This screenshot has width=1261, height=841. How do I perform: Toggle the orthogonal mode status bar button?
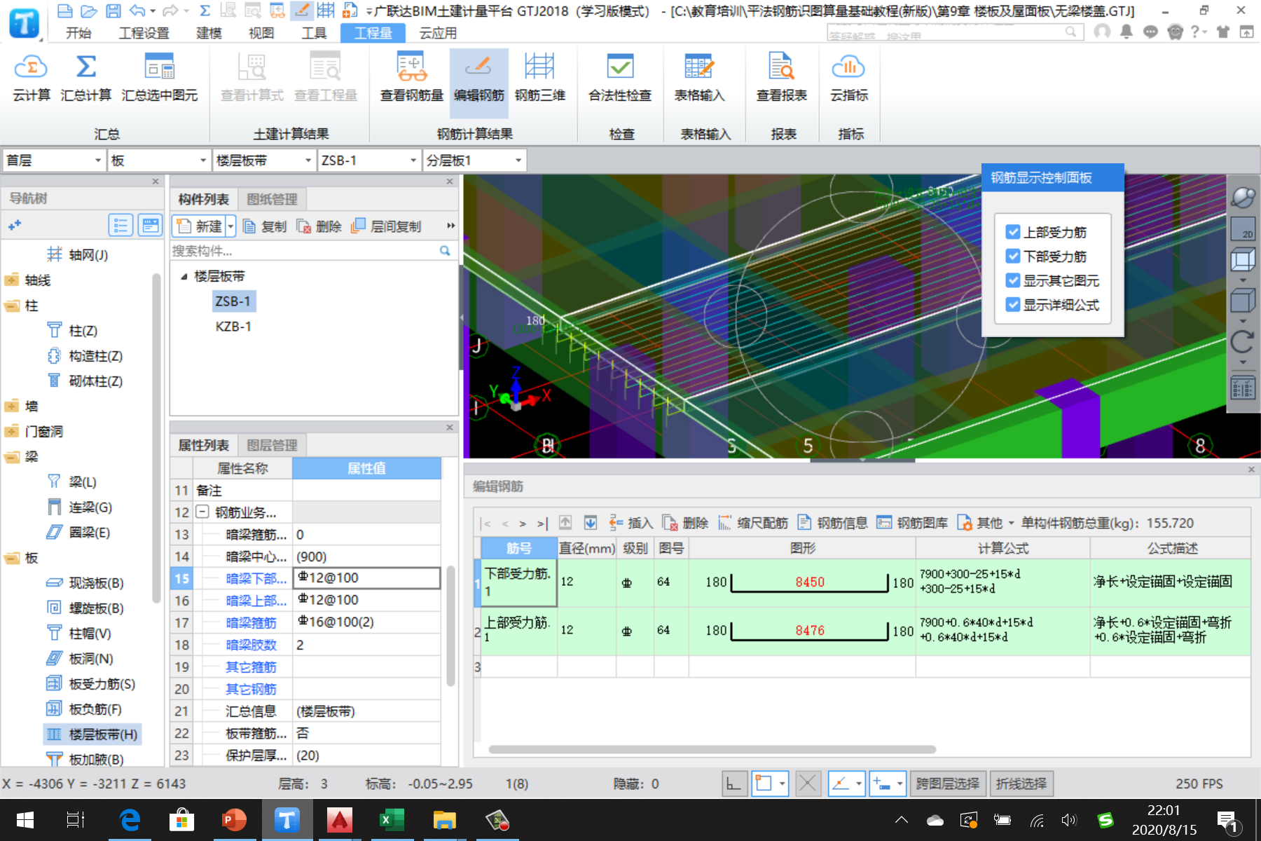(x=733, y=784)
